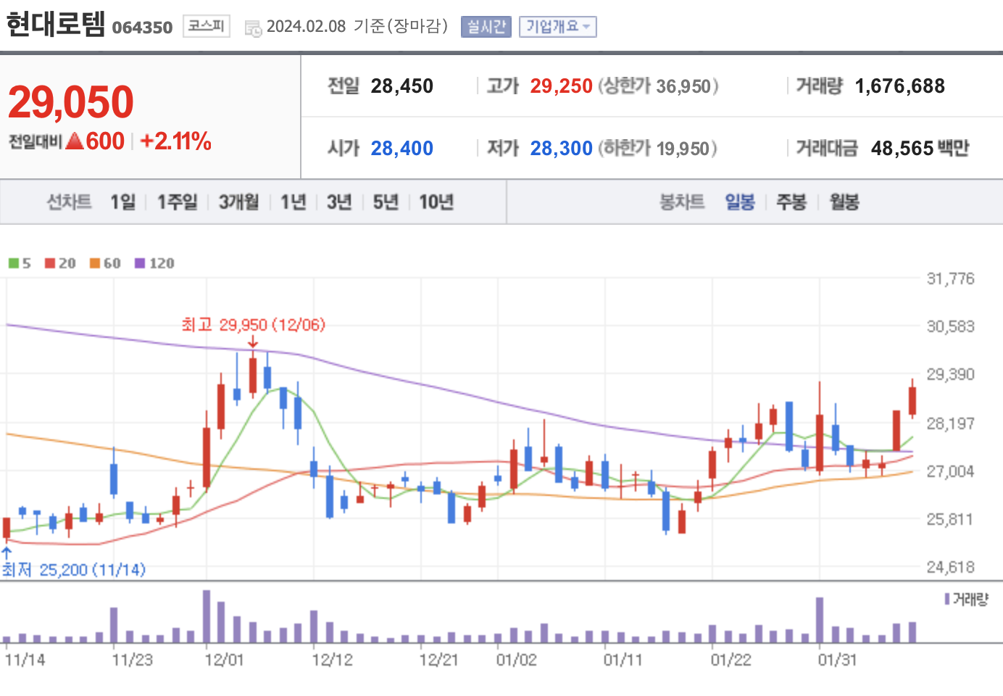The image size is (1003, 696).
Task: Open the 기업개요 dropdown
Action: pos(557,27)
